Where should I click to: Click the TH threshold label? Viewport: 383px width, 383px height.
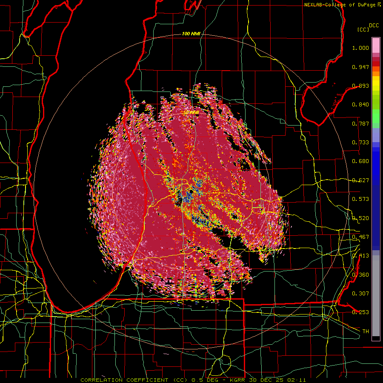366,332
